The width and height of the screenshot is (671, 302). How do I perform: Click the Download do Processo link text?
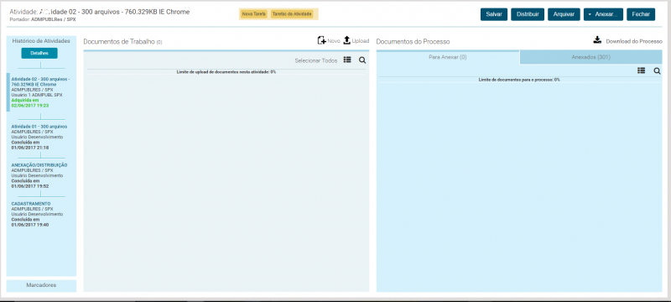[634, 41]
